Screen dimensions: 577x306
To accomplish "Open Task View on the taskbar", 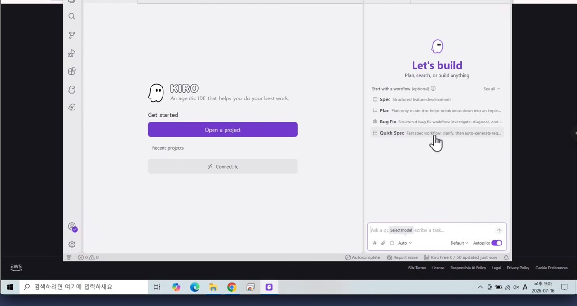I will pos(157,287).
